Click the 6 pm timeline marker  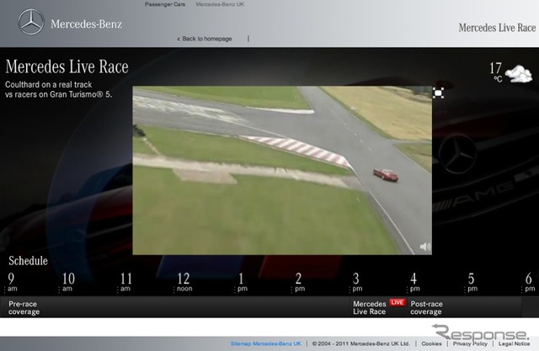(x=530, y=282)
